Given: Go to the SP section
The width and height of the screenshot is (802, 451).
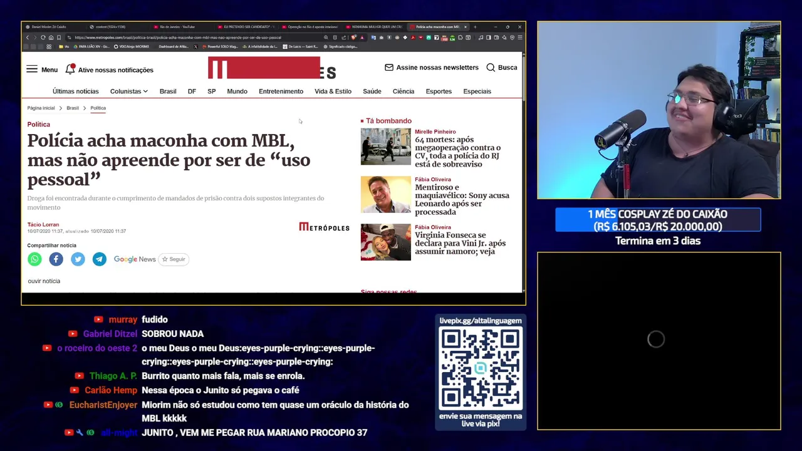Looking at the screenshot, I should [212, 91].
